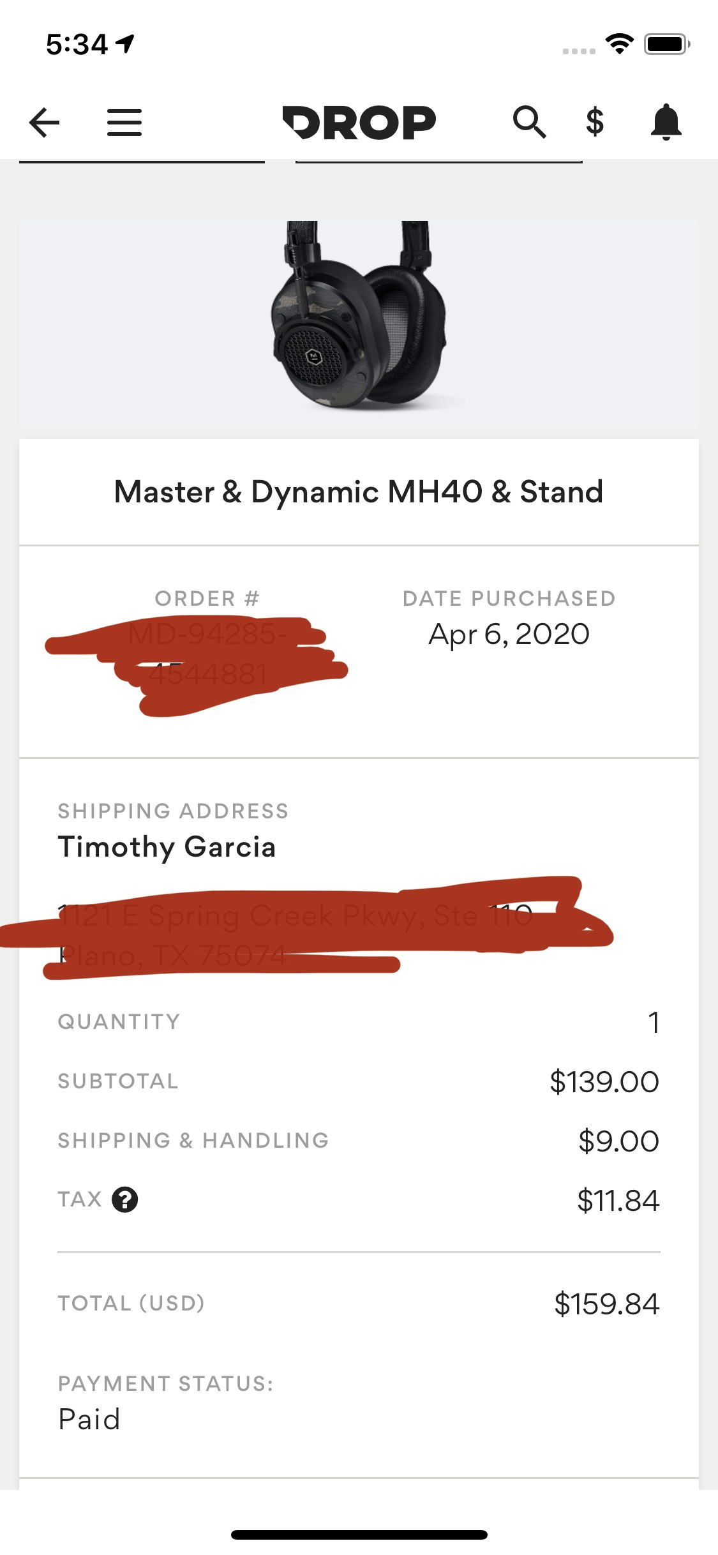
Task: Tap the battery indicator
Action: coord(666,44)
